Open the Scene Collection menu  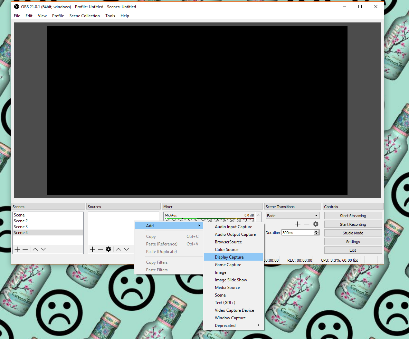(85, 16)
